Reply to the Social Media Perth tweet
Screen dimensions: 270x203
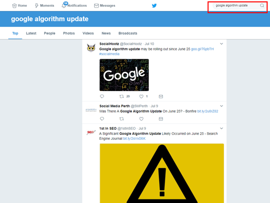(x=102, y=119)
